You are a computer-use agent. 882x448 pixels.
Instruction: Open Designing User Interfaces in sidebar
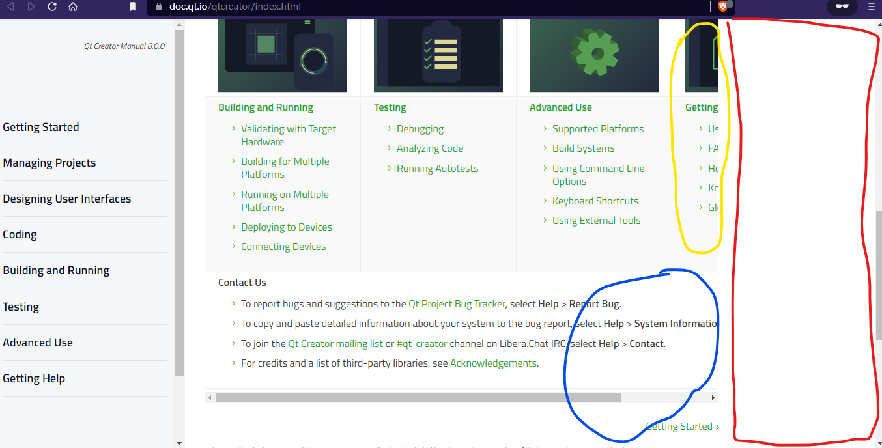tap(67, 199)
